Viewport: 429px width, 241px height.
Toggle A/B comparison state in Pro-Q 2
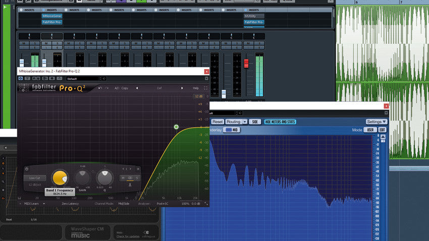point(117,88)
